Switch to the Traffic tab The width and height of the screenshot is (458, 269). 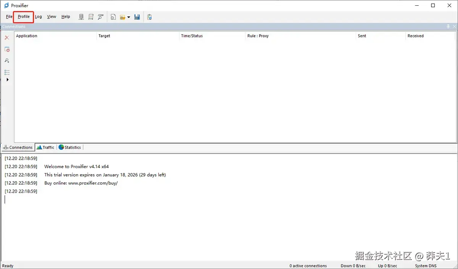45,147
